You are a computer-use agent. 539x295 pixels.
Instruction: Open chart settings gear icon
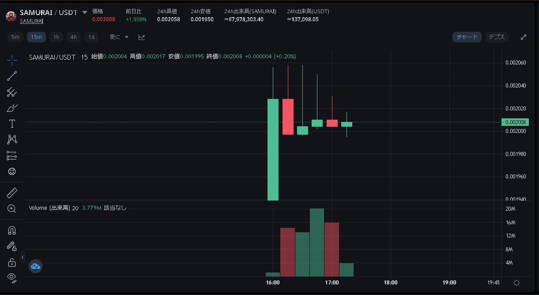point(517,283)
